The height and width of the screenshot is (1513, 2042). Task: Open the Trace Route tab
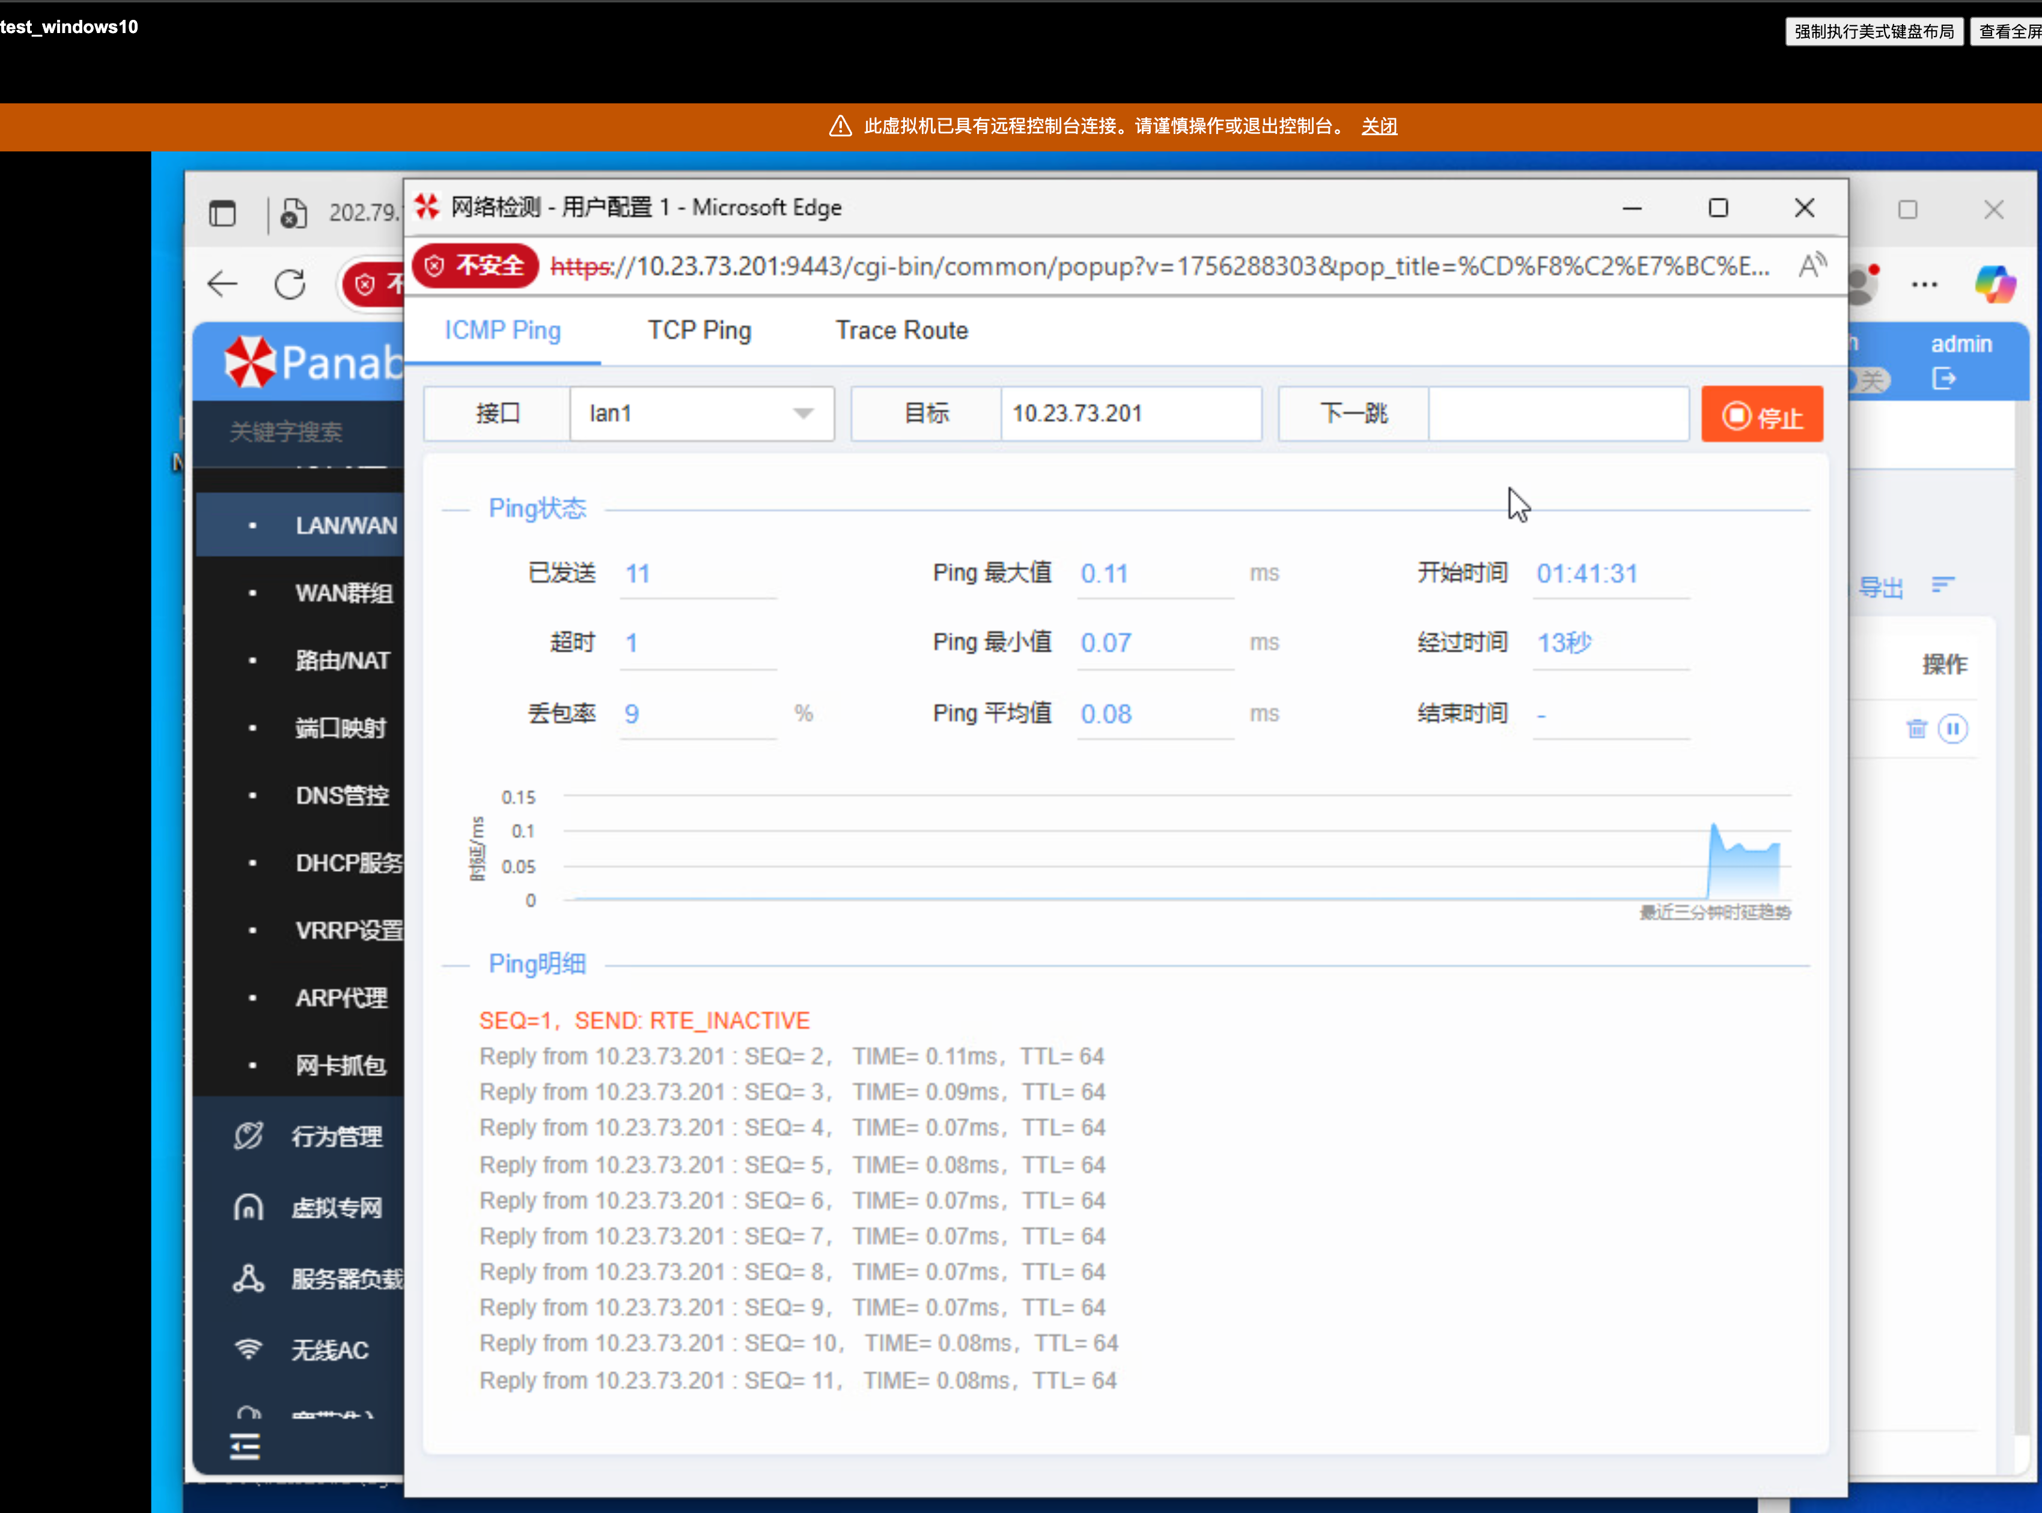click(x=901, y=330)
